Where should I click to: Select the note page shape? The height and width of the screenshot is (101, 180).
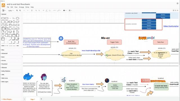[3, 32]
